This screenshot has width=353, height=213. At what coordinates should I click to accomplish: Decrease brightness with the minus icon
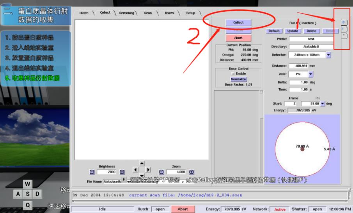pyautogui.click(x=92, y=172)
